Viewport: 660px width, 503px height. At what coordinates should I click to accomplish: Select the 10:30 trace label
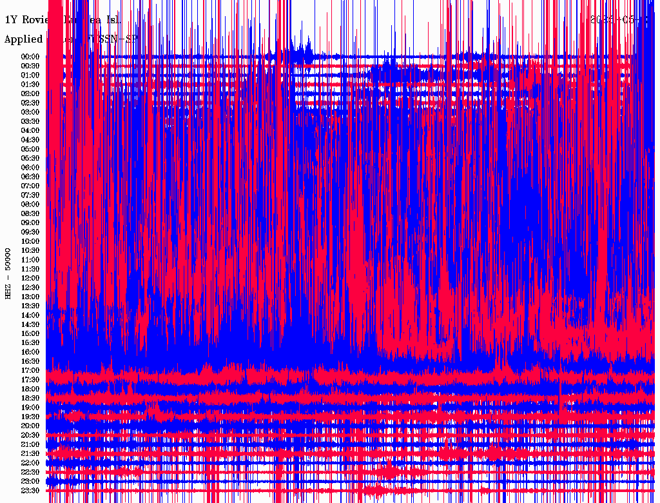point(30,251)
